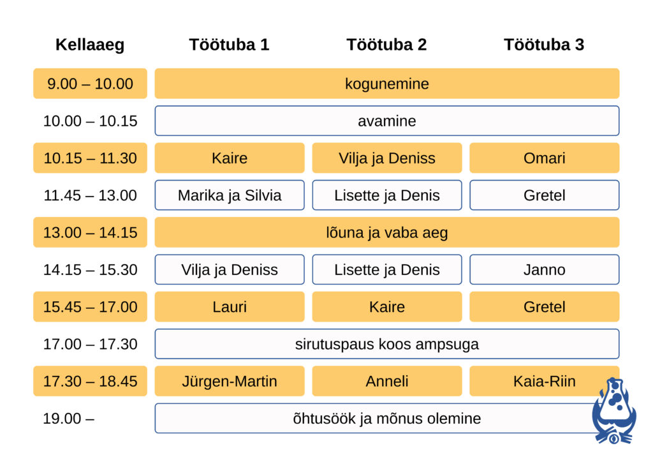
Task: Click the 13.00 – 14.15 time label
Action: tap(90, 232)
